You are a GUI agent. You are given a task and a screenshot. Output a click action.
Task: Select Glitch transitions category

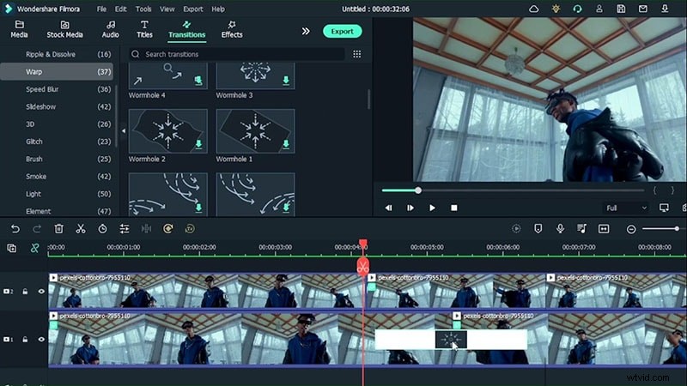[x=57, y=142]
